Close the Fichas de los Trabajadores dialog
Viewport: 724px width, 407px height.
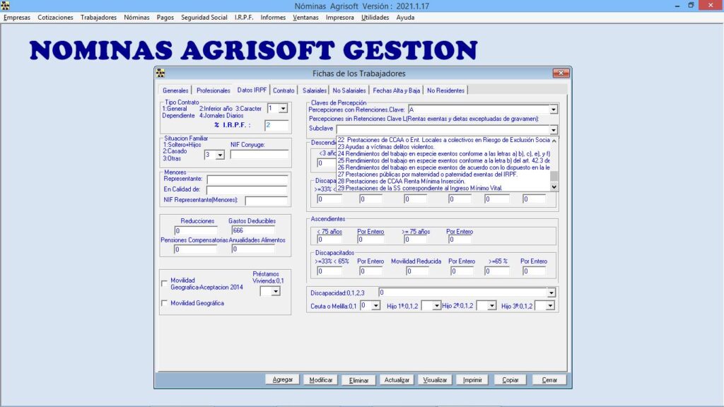pyautogui.click(x=561, y=73)
